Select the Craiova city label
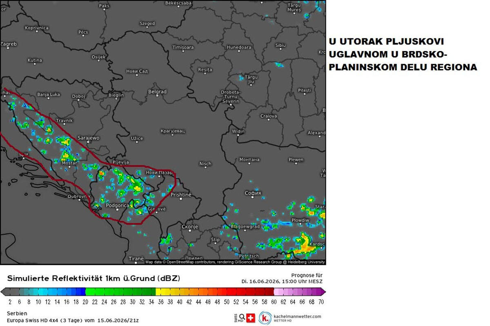Viewport: 490px width, 326px height. 269,116
